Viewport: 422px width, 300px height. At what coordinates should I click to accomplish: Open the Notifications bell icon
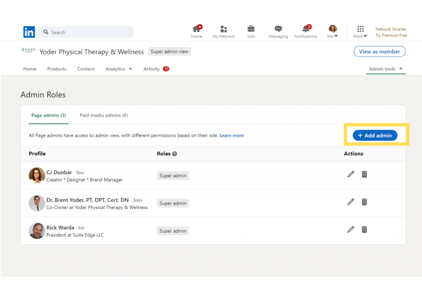306,32
